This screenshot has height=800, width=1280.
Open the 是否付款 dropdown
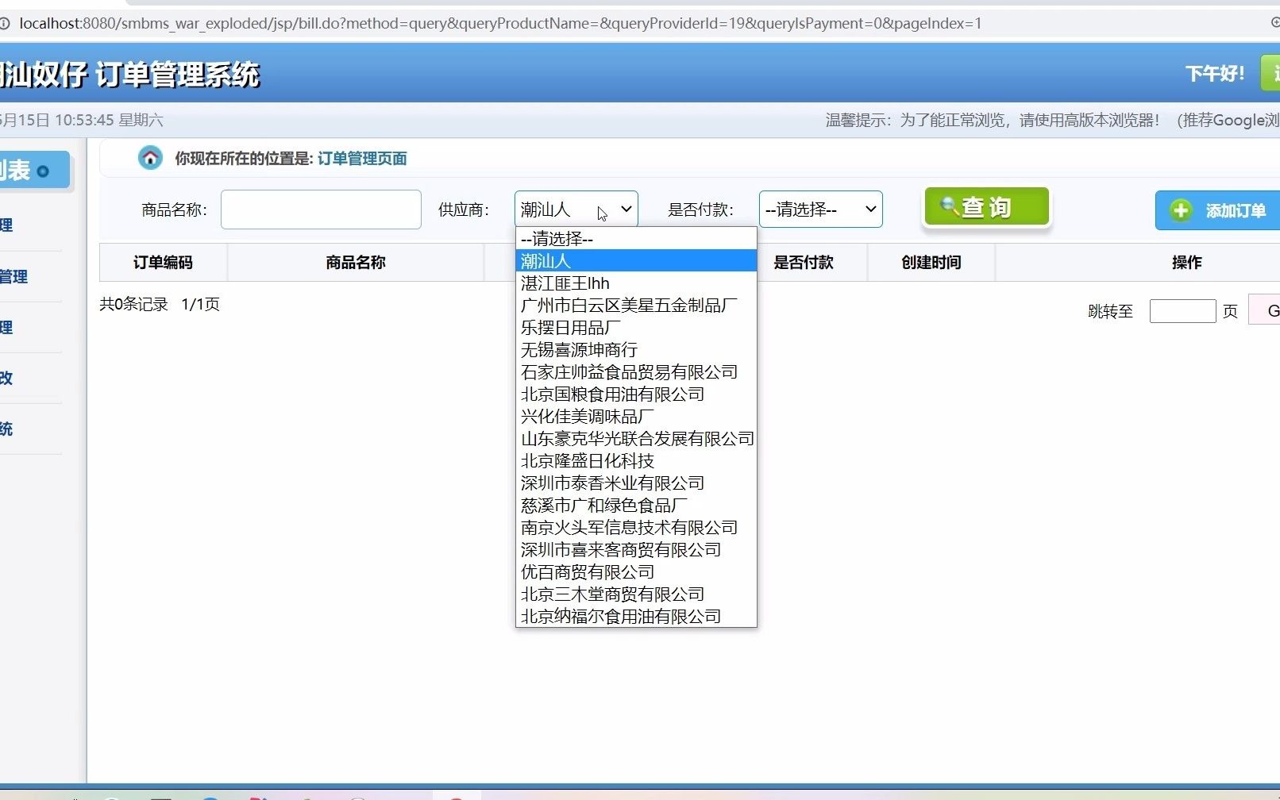click(x=820, y=210)
